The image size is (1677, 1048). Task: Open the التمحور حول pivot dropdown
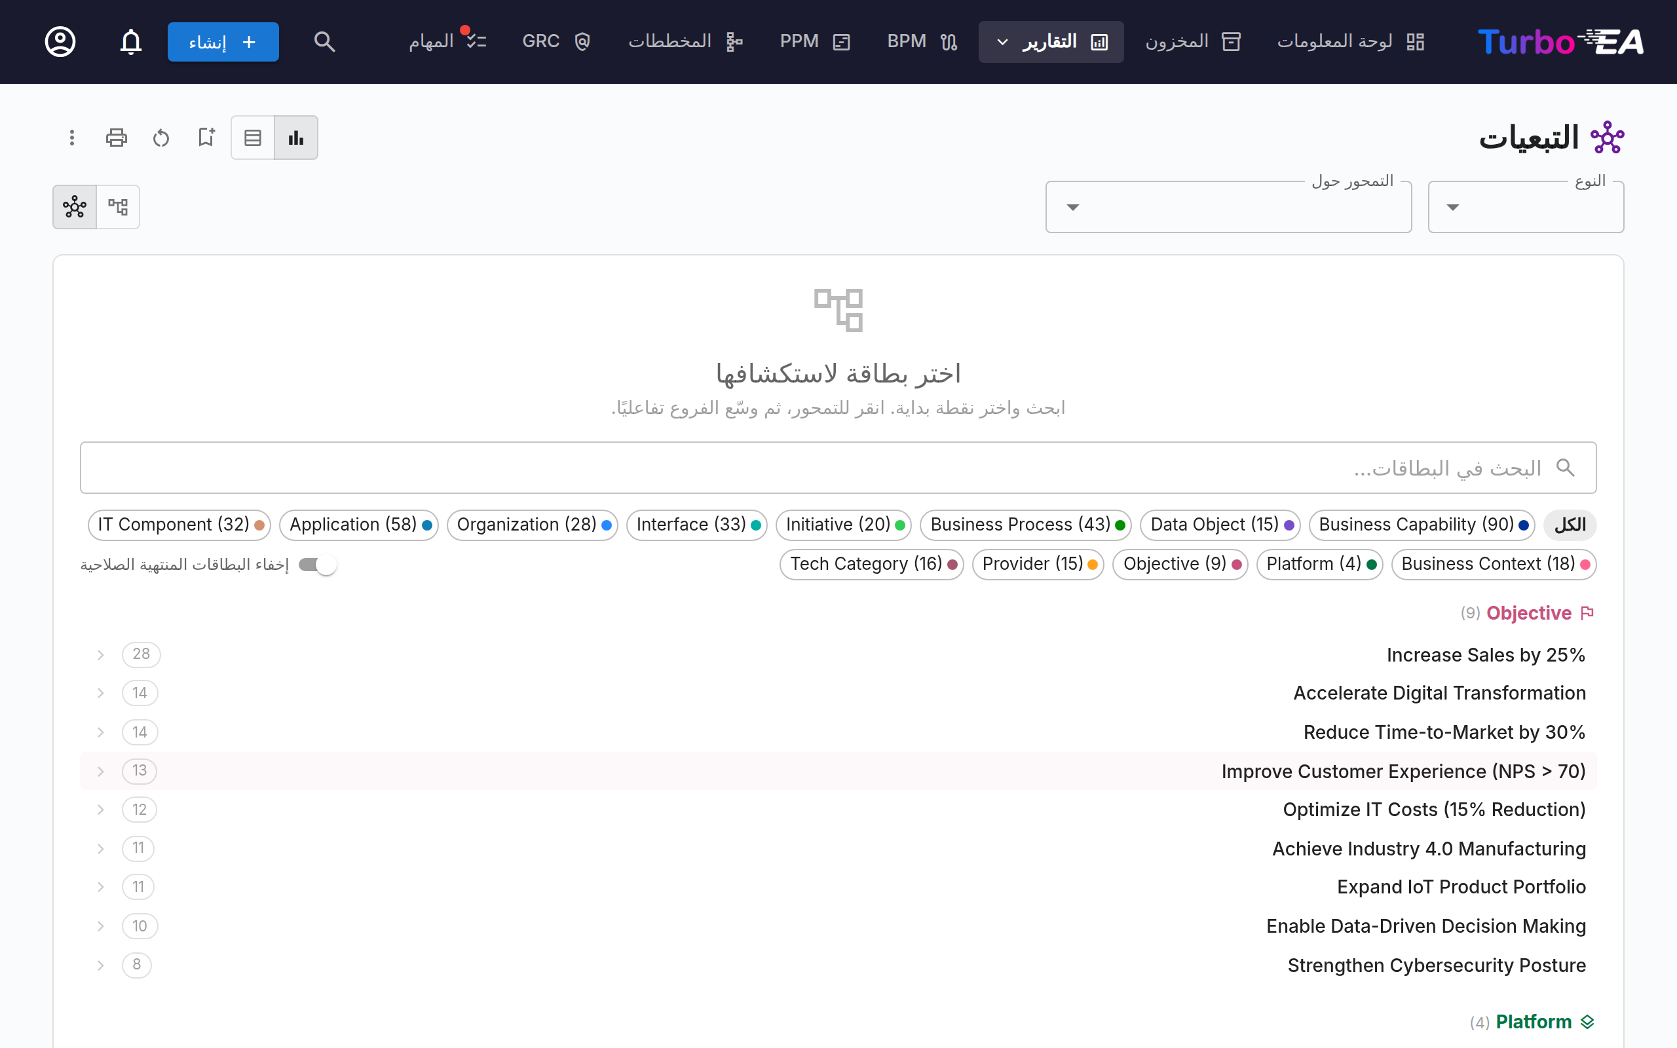click(1229, 207)
